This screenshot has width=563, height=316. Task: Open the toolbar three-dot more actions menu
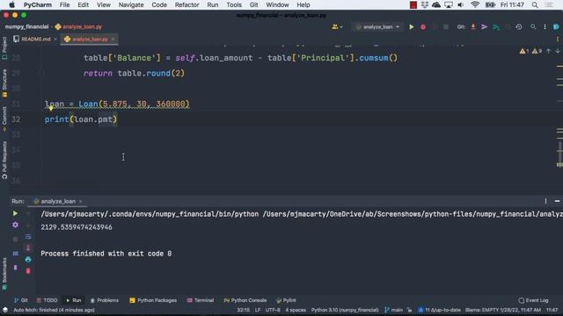click(x=545, y=27)
